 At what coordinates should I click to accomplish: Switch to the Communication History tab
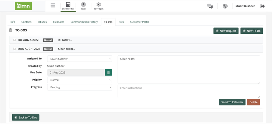(84, 22)
